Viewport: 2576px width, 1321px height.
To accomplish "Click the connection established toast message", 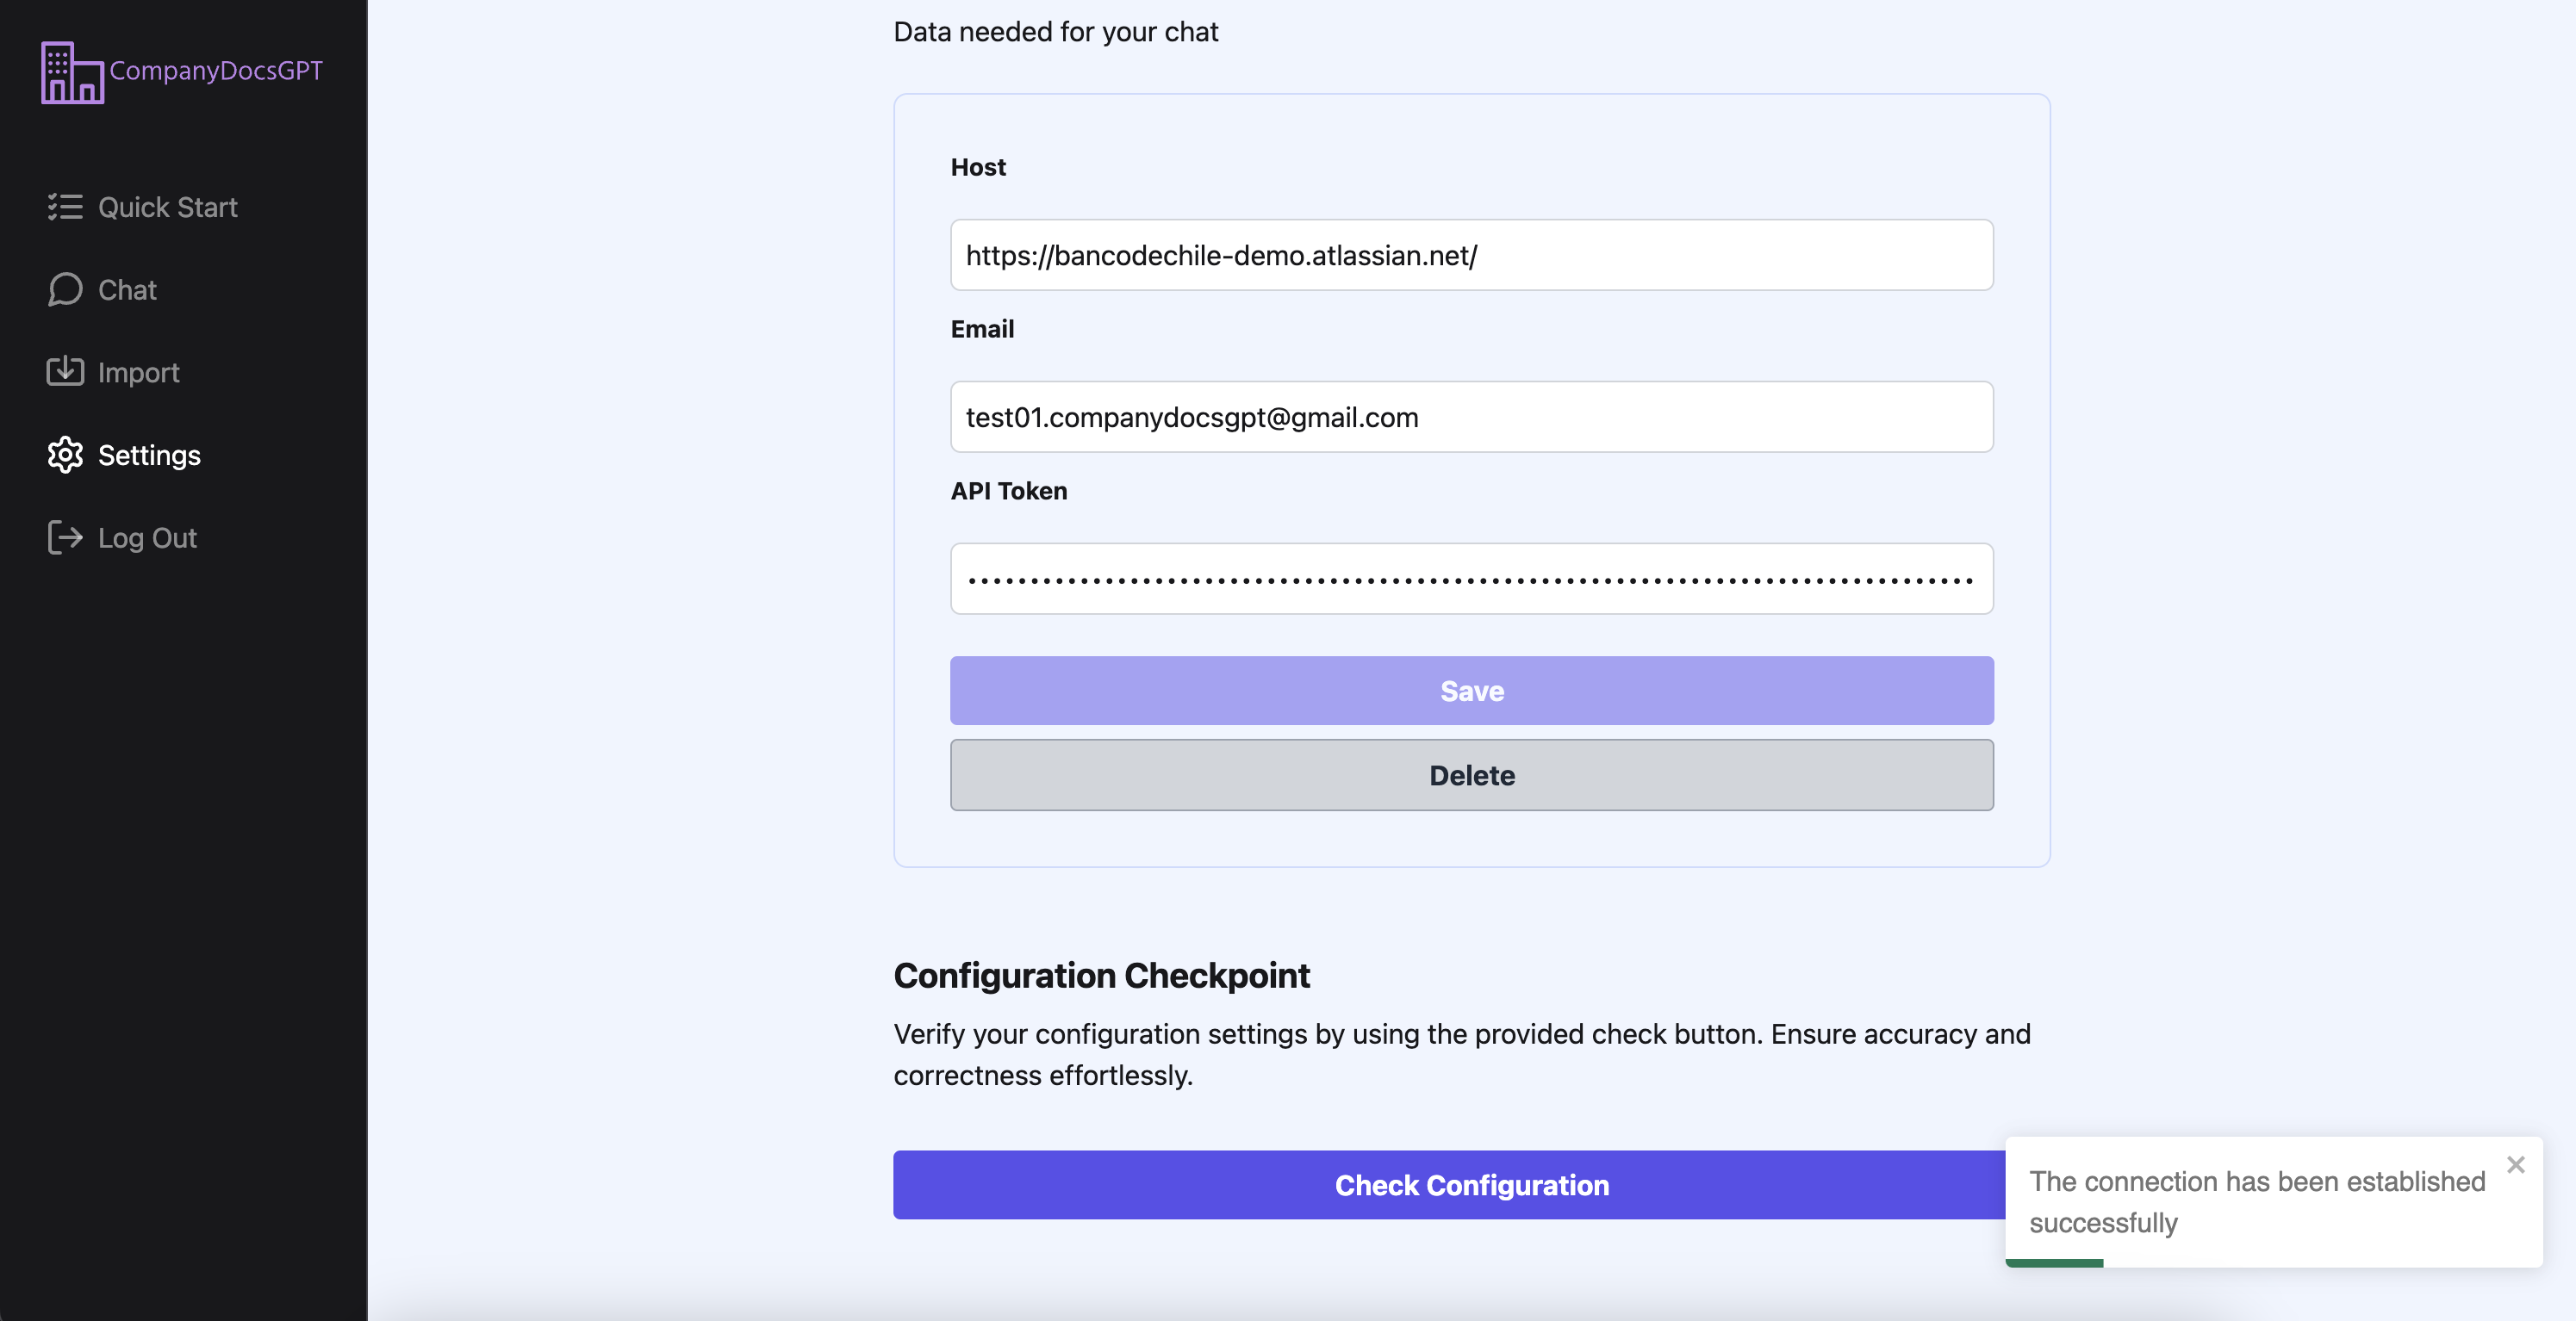I will pyautogui.click(x=2256, y=1202).
